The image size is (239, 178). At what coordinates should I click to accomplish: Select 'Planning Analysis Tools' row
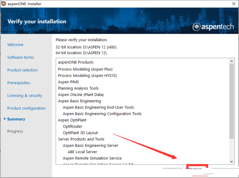78,88
